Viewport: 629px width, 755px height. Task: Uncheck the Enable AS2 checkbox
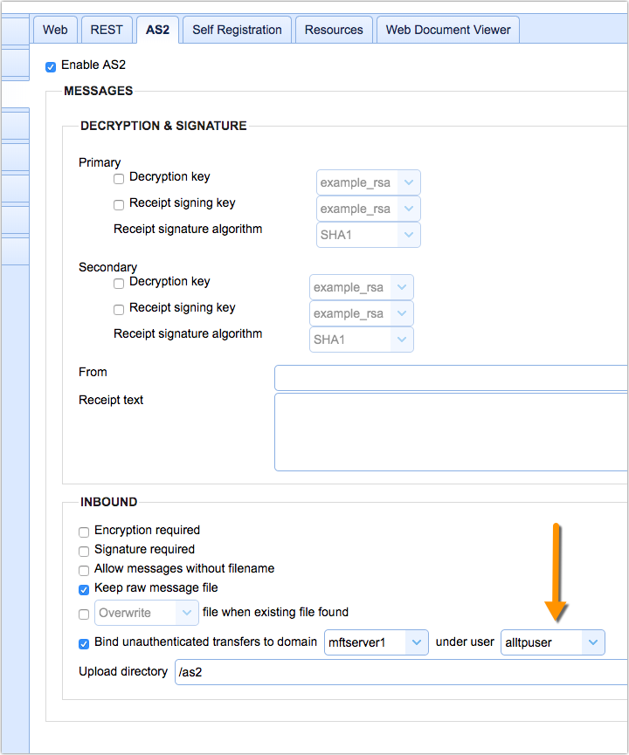(51, 66)
